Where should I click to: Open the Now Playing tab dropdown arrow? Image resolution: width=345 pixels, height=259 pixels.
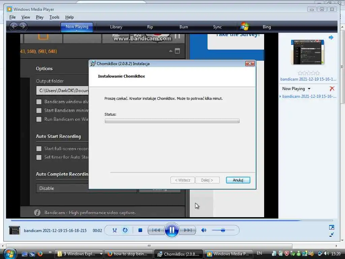(77, 31)
